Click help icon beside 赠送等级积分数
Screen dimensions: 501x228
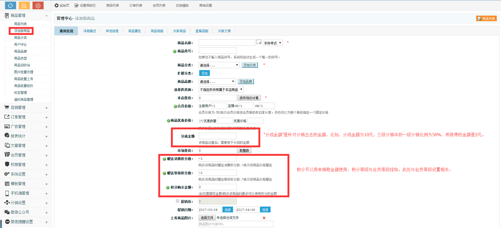164,173
